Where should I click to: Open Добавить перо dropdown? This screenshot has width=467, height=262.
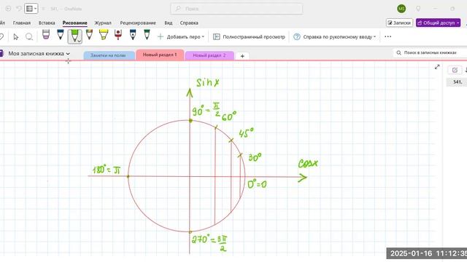click(x=203, y=37)
